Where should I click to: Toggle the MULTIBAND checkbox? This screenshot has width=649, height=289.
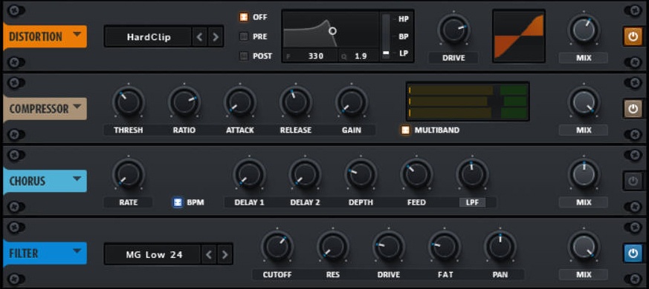[405, 130]
